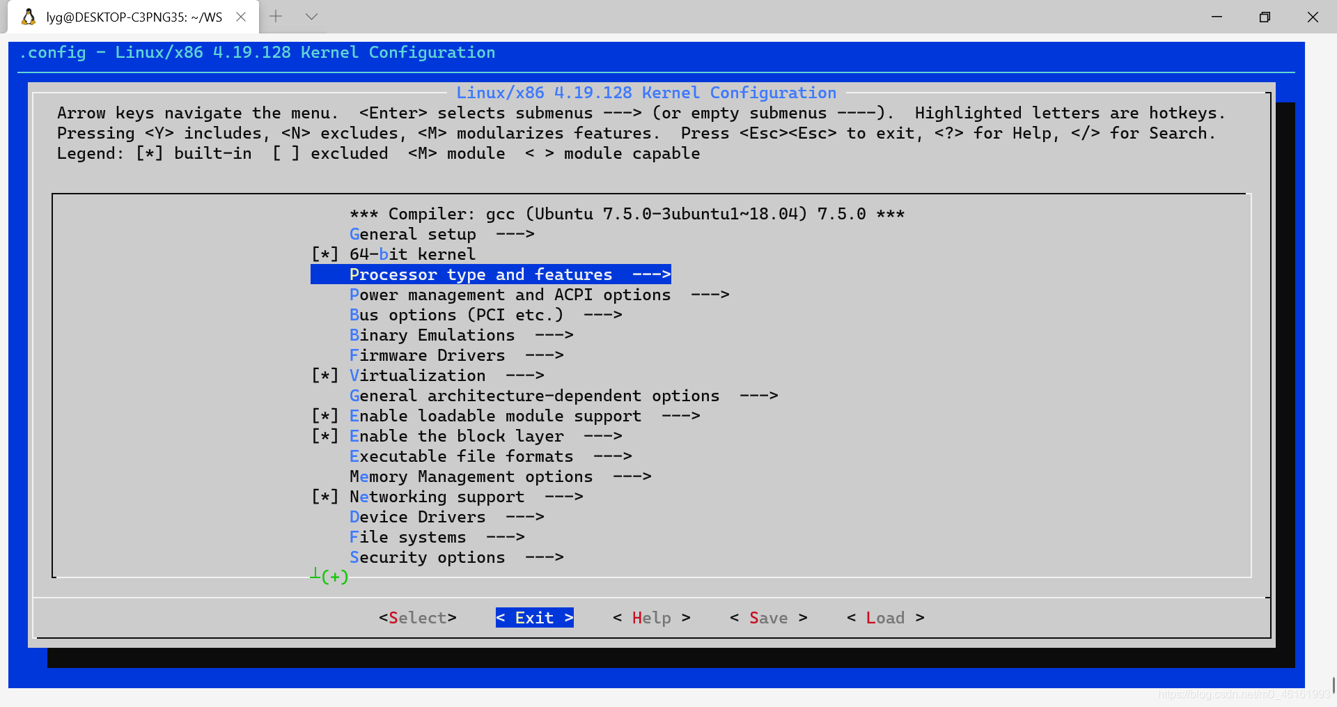The width and height of the screenshot is (1337, 707).
Task: Expand Memory Management options arrow
Action: (x=632, y=476)
